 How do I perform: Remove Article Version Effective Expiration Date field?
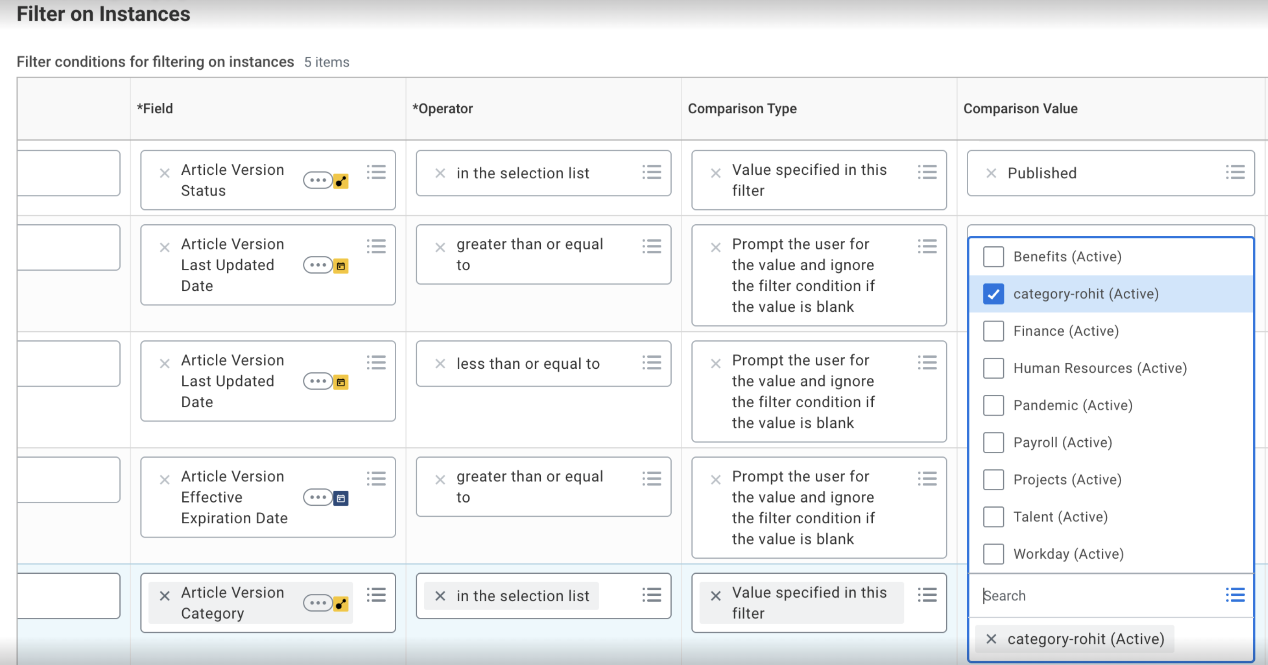pos(164,480)
